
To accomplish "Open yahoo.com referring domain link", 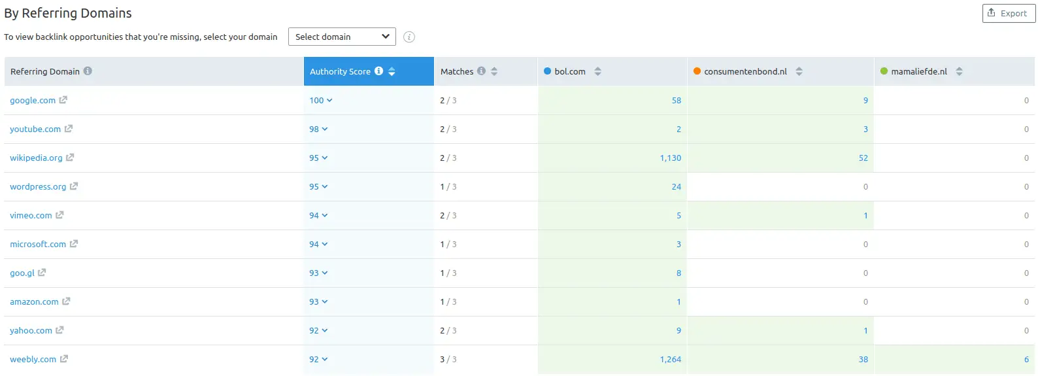I will (31, 330).
